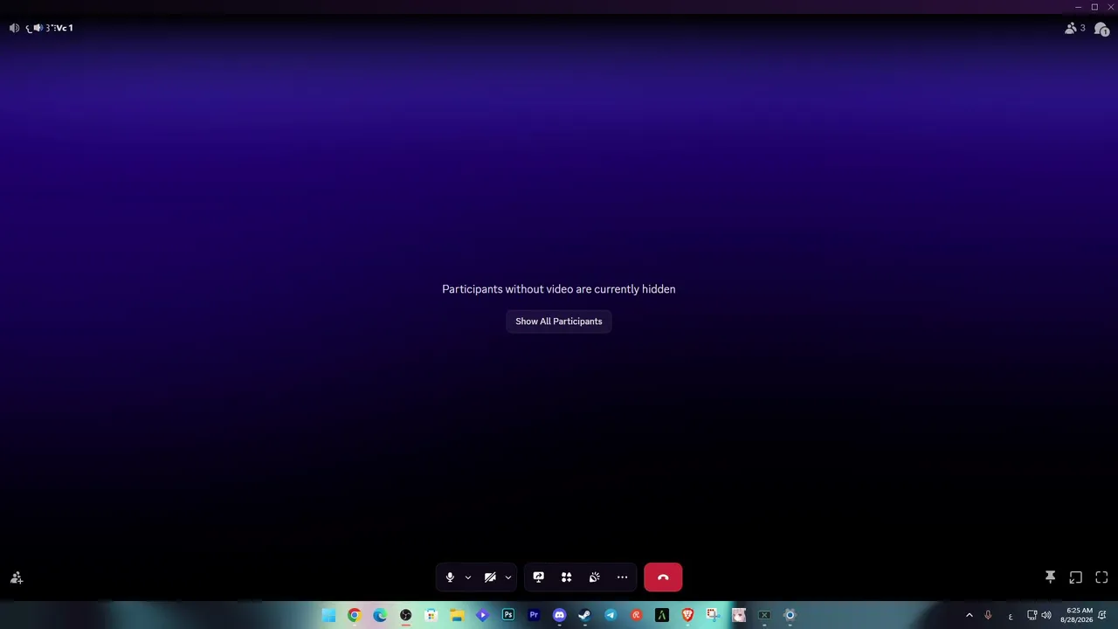Open system volume control in tray
1118x629 pixels.
(x=1046, y=615)
